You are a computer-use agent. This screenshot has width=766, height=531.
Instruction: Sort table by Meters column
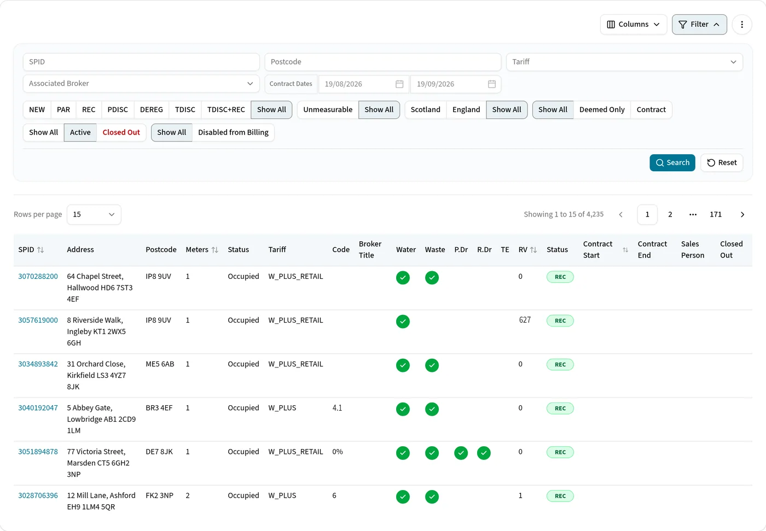point(215,250)
